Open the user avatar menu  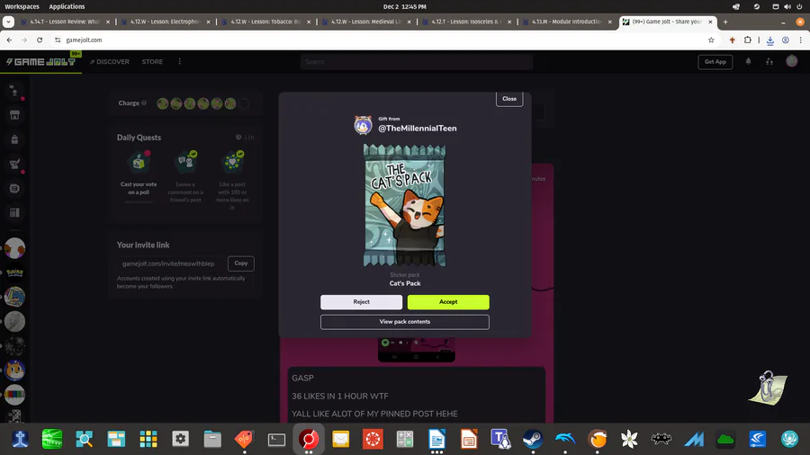tap(791, 61)
